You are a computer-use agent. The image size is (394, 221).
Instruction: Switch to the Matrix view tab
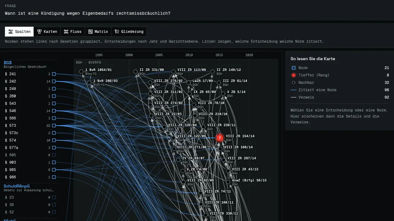click(x=98, y=32)
